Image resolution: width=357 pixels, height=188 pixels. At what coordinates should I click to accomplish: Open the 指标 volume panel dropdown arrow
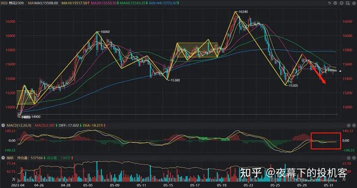pos(2,158)
